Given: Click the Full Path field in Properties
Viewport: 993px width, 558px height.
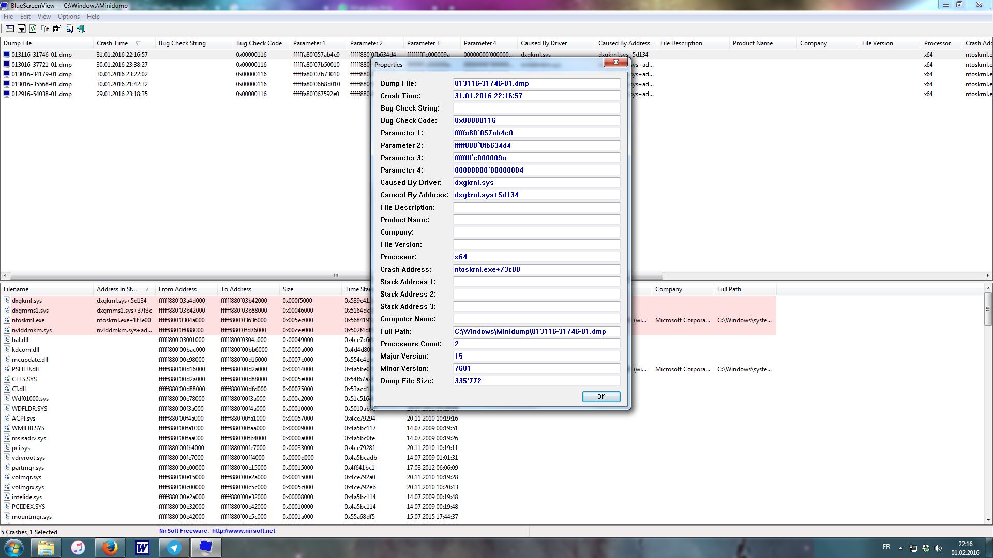Looking at the screenshot, I should coord(536,331).
